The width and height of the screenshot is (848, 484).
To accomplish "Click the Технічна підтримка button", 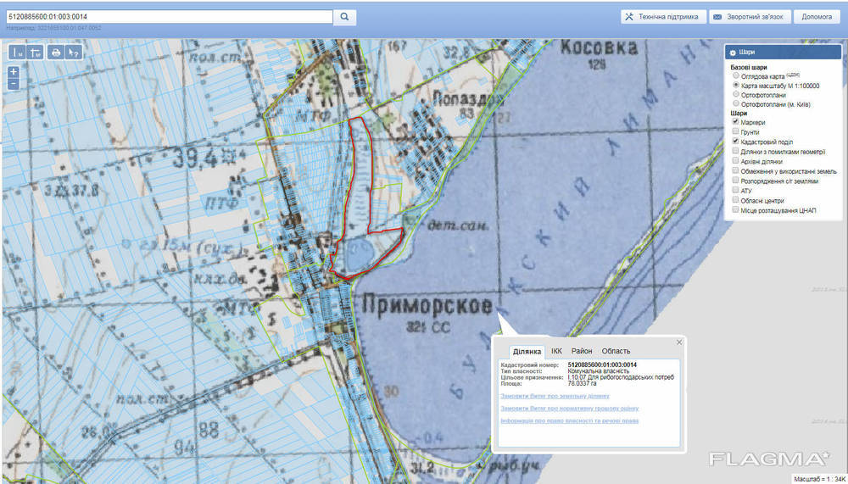I will pyautogui.click(x=661, y=16).
